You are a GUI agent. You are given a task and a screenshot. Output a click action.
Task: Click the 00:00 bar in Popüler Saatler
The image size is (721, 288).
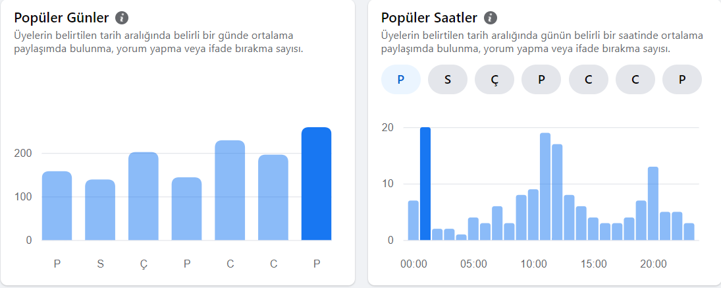414,220
